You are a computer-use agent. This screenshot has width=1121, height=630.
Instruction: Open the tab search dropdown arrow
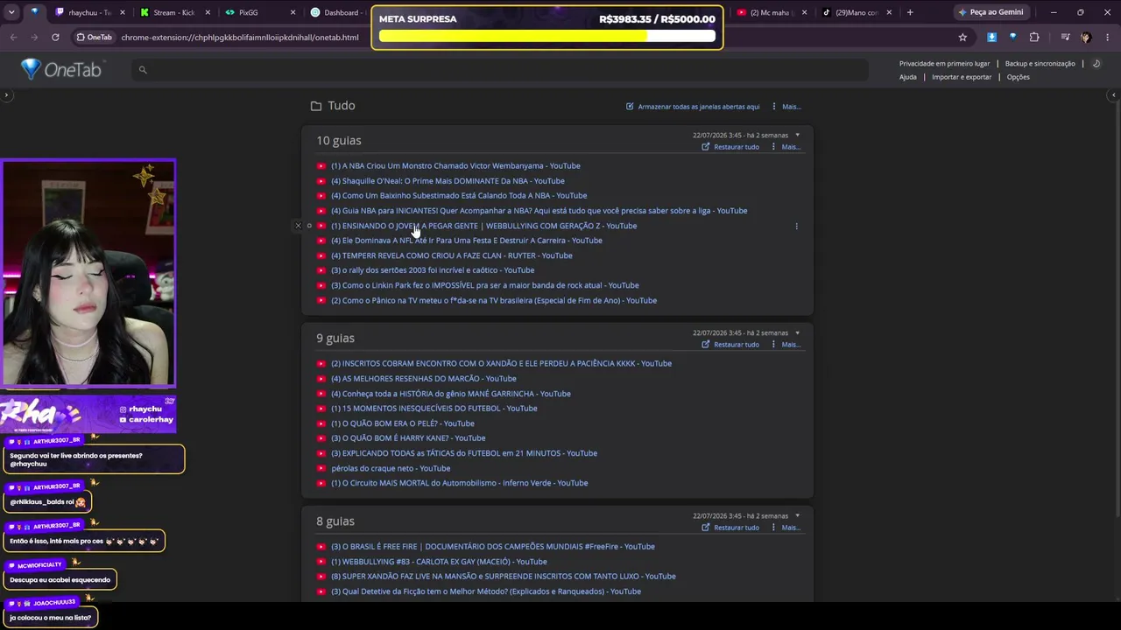point(11,12)
